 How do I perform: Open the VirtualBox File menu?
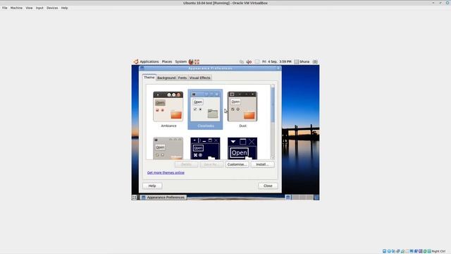point(5,8)
